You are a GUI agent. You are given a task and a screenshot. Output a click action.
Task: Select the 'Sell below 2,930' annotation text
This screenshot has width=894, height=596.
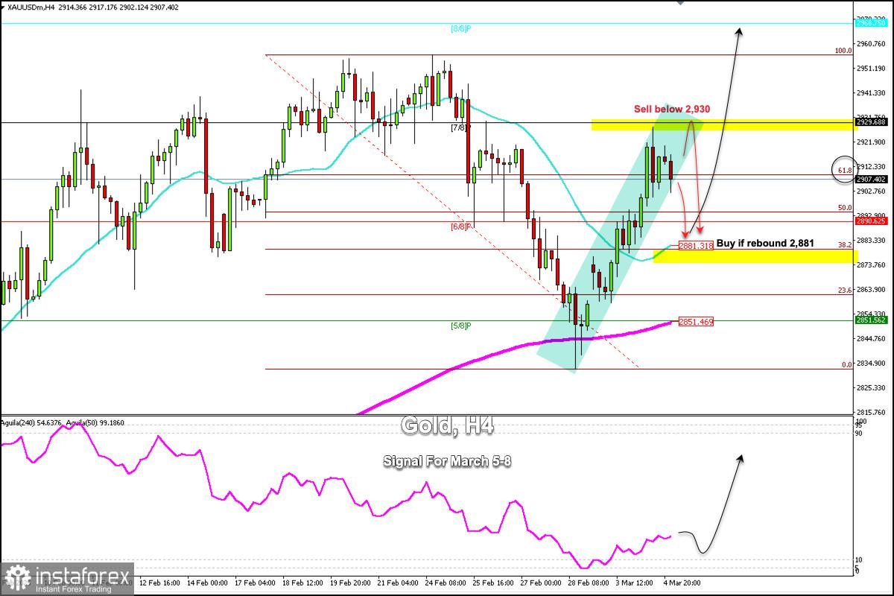click(672, 109)
